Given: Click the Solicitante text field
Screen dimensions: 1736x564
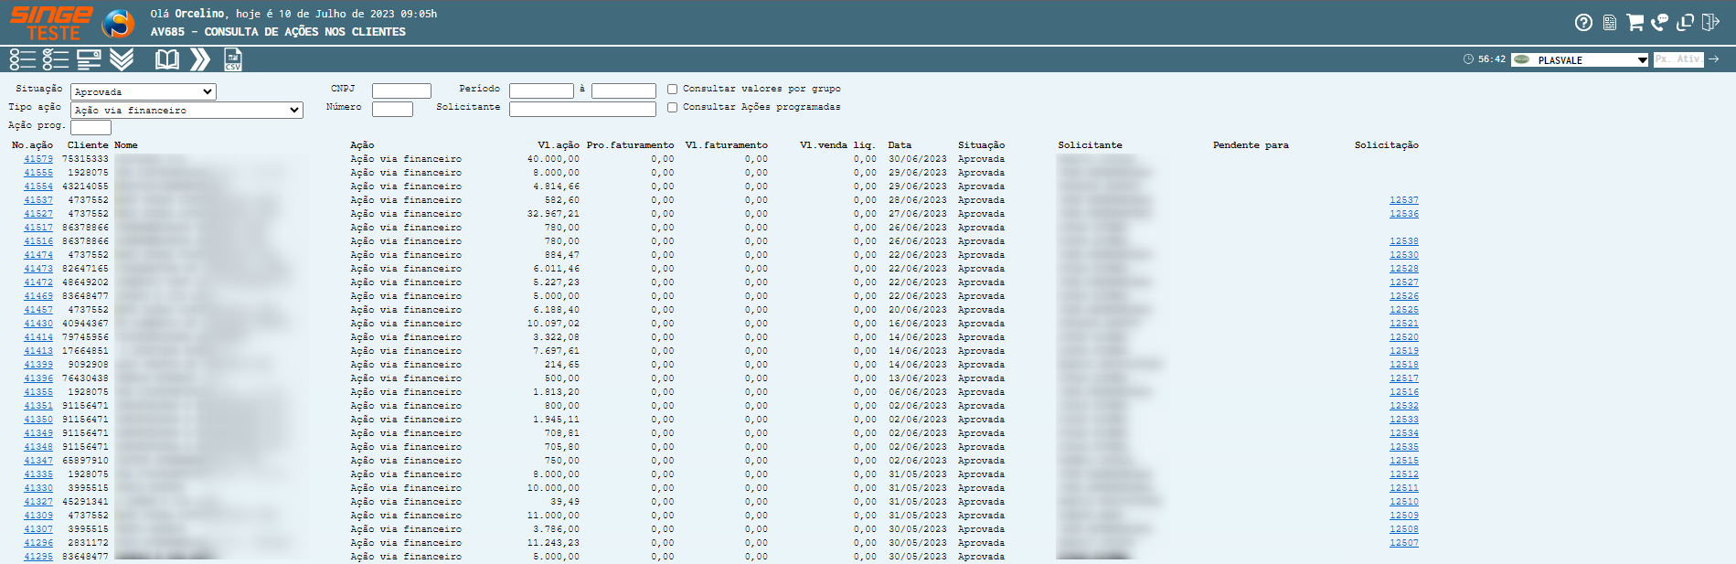Looking at the screenshot, I should point(582,109).
